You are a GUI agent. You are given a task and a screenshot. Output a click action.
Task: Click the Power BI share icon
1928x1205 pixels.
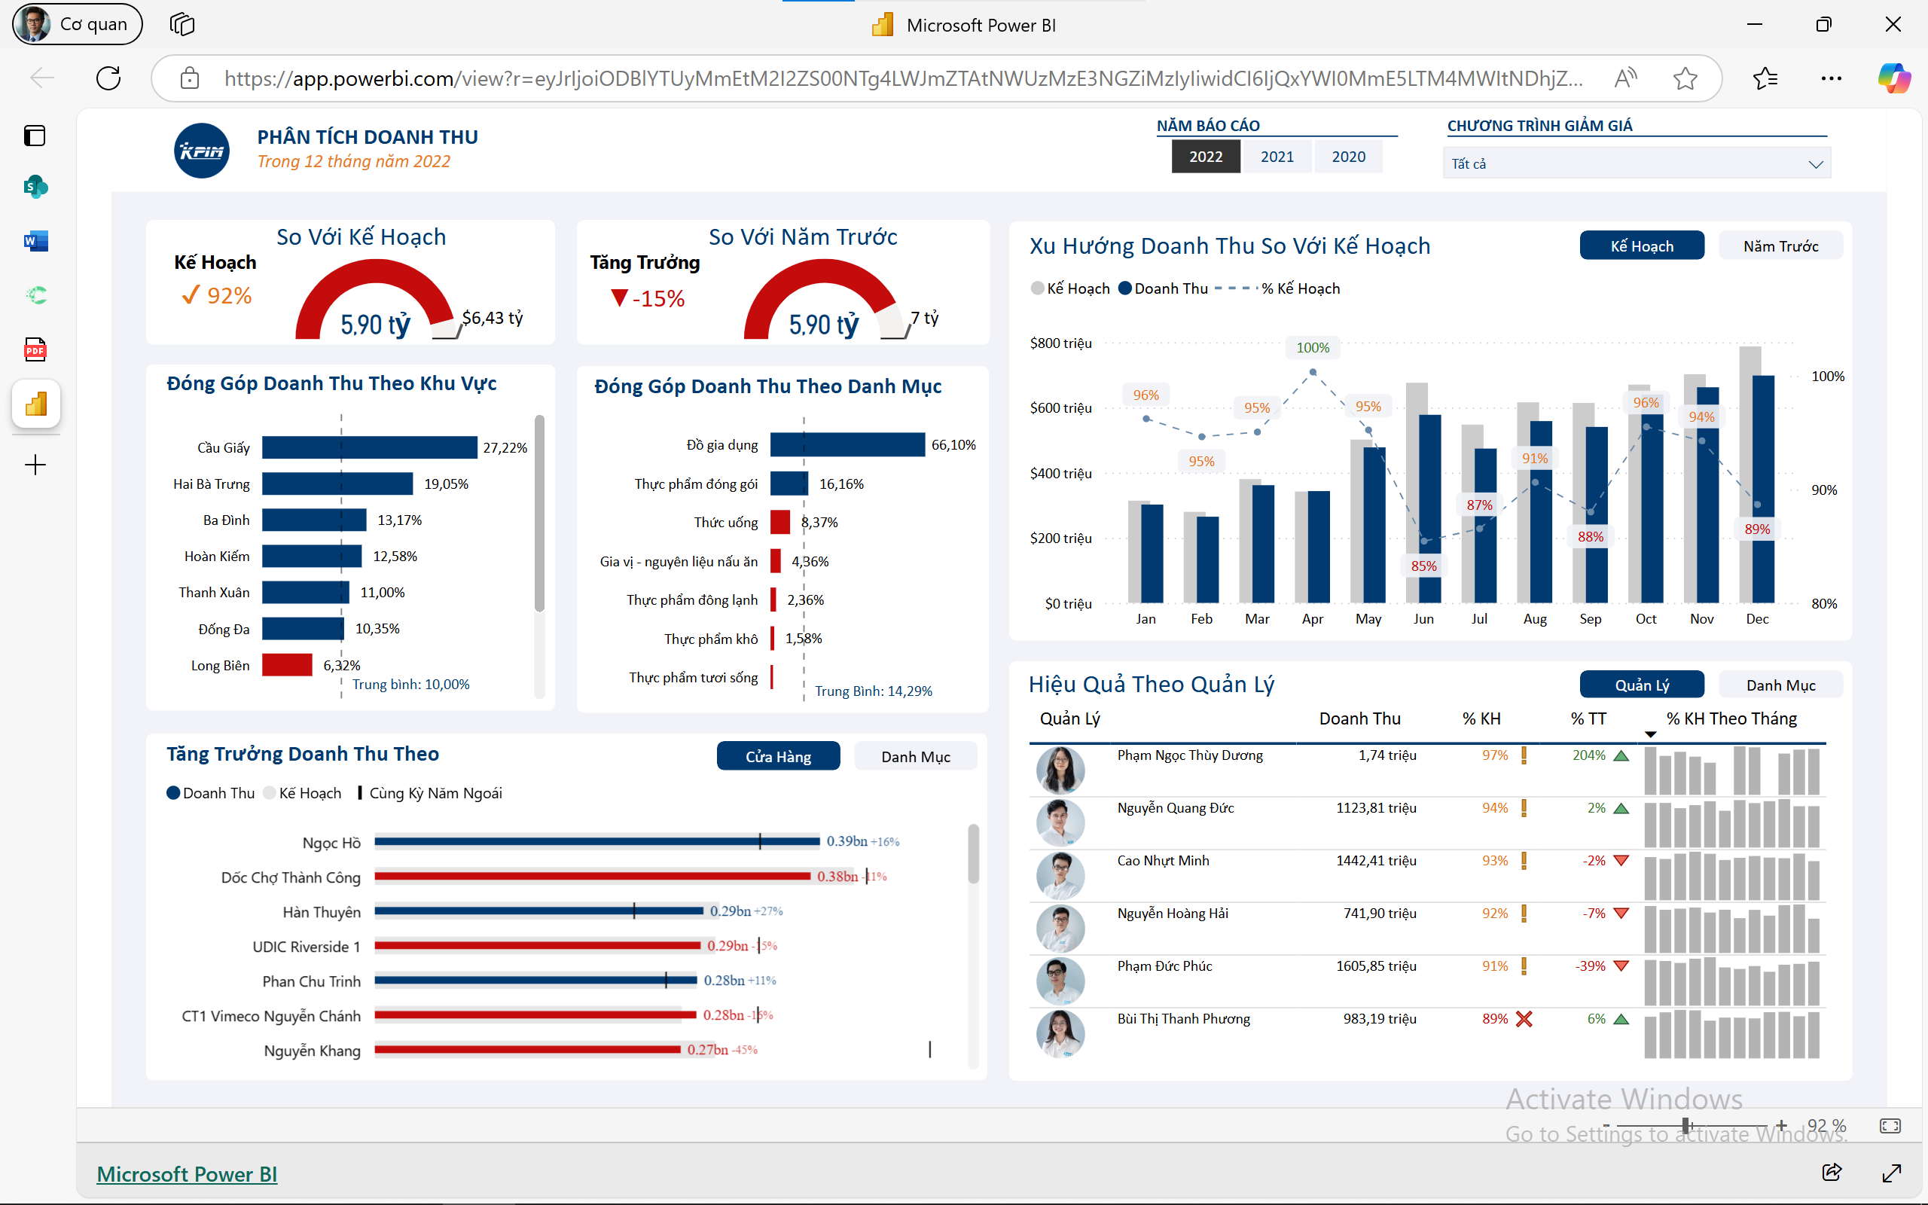tap(1832, 1172)
